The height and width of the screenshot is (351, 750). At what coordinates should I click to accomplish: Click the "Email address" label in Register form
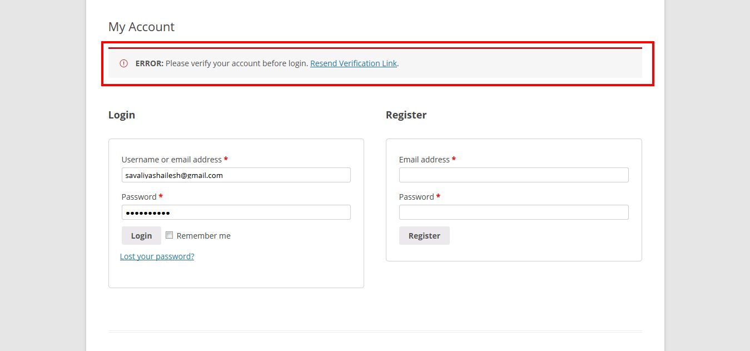(424, 160)
